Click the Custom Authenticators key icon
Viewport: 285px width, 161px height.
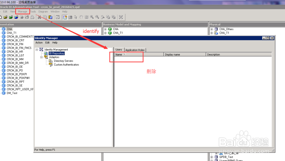click(50, 65)
